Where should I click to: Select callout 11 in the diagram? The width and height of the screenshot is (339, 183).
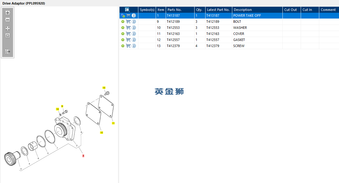[113, 123]
